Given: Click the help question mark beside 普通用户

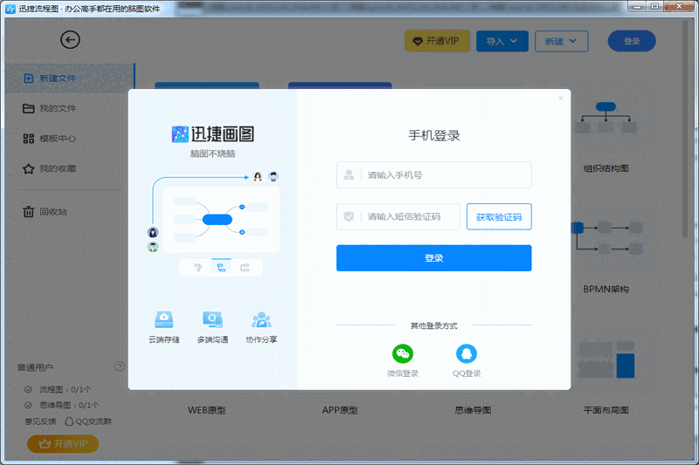Looking at the screenshot, I should pos(120,366).
